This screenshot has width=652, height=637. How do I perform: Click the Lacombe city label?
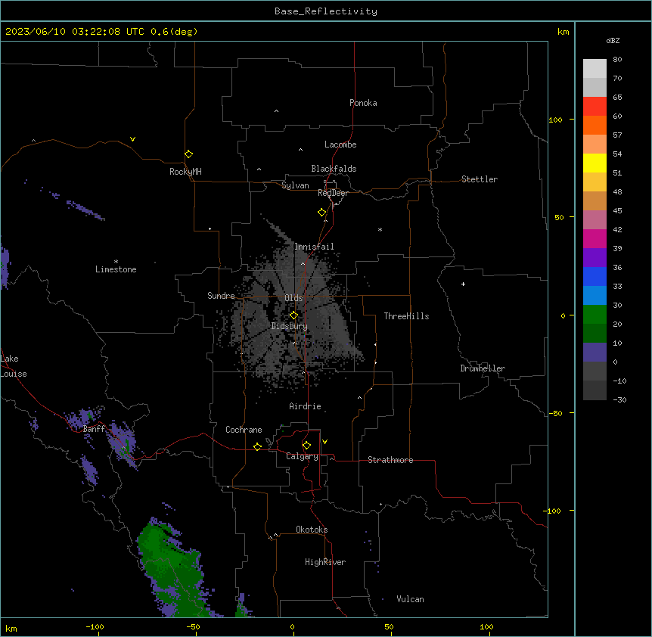340,144
